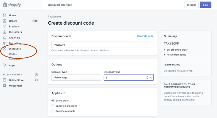Open Online Store sales channel
217x118 pixels.
(x=16, y=80)
